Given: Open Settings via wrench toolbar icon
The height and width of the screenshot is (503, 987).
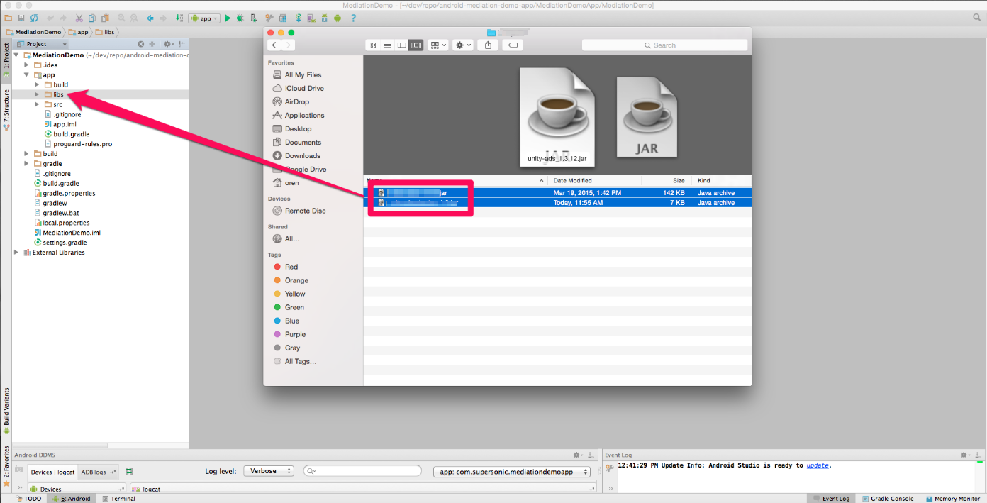Looking at the screenshot, I should click(269, 18).
